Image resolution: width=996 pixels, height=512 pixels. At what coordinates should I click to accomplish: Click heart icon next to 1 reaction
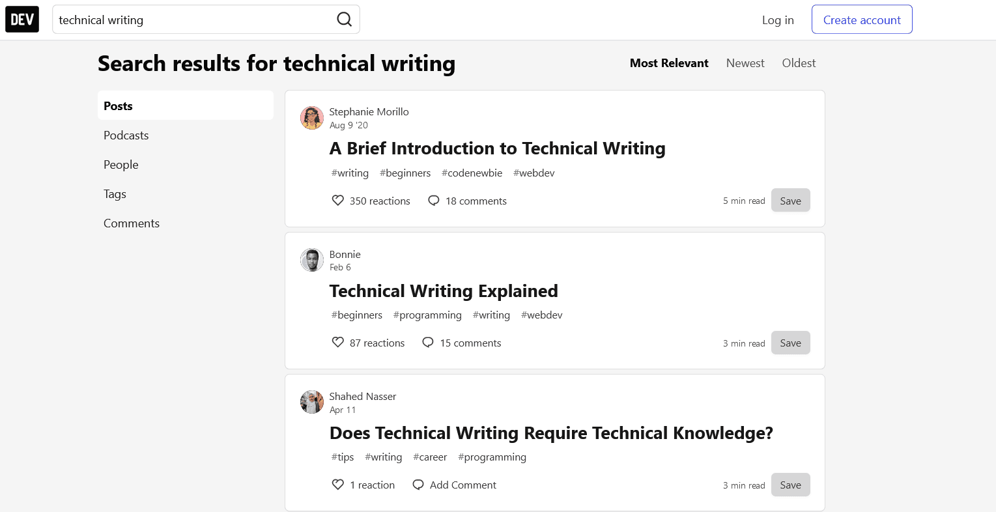(x=338, y=485)
